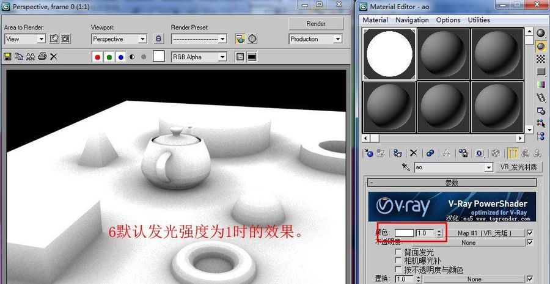The height and width of the screenshot is (284, 550).
Task: Click the Material ID Channel icon
Action: coord(480,153)
